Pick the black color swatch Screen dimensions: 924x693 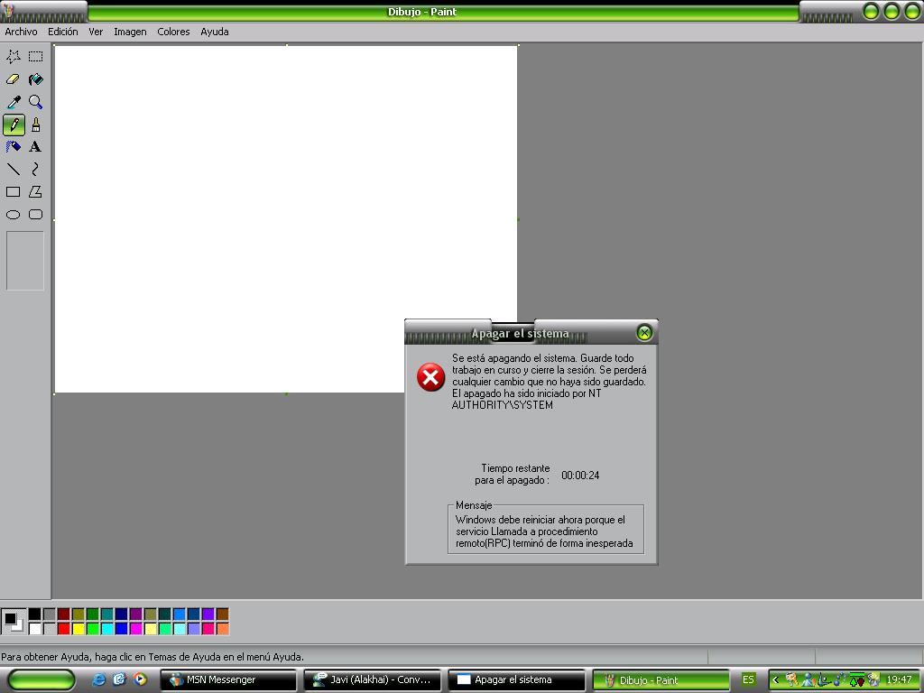(x=35, y=614)
